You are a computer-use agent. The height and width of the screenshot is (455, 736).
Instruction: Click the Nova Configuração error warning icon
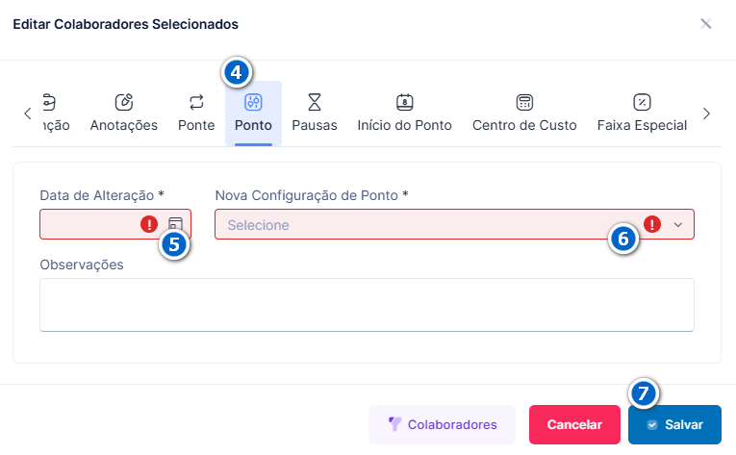[652, 224]
